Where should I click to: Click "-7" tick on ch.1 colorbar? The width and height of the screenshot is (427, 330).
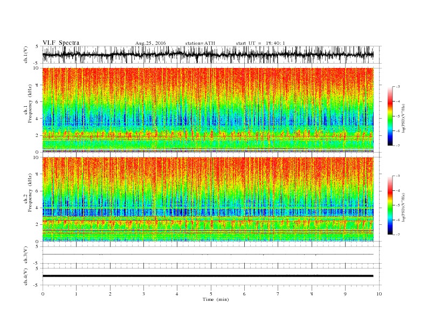(397, 146)
